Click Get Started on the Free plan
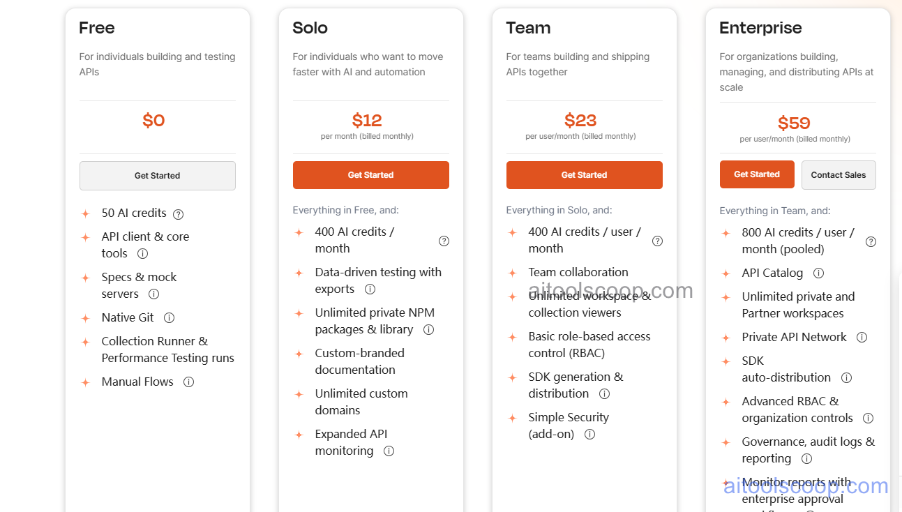Image resolution: width=902 pixels, height=512 pixels. [x=158, y=176]
